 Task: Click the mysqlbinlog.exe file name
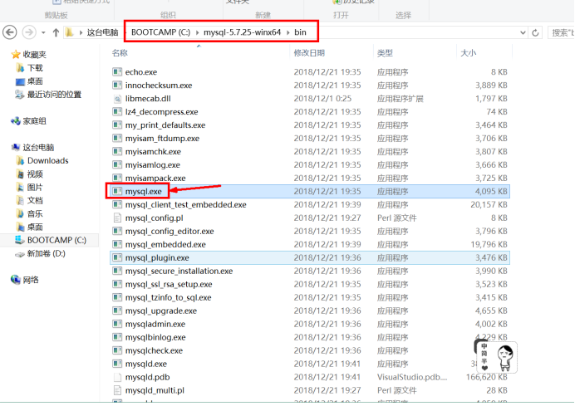pos(155,337)
